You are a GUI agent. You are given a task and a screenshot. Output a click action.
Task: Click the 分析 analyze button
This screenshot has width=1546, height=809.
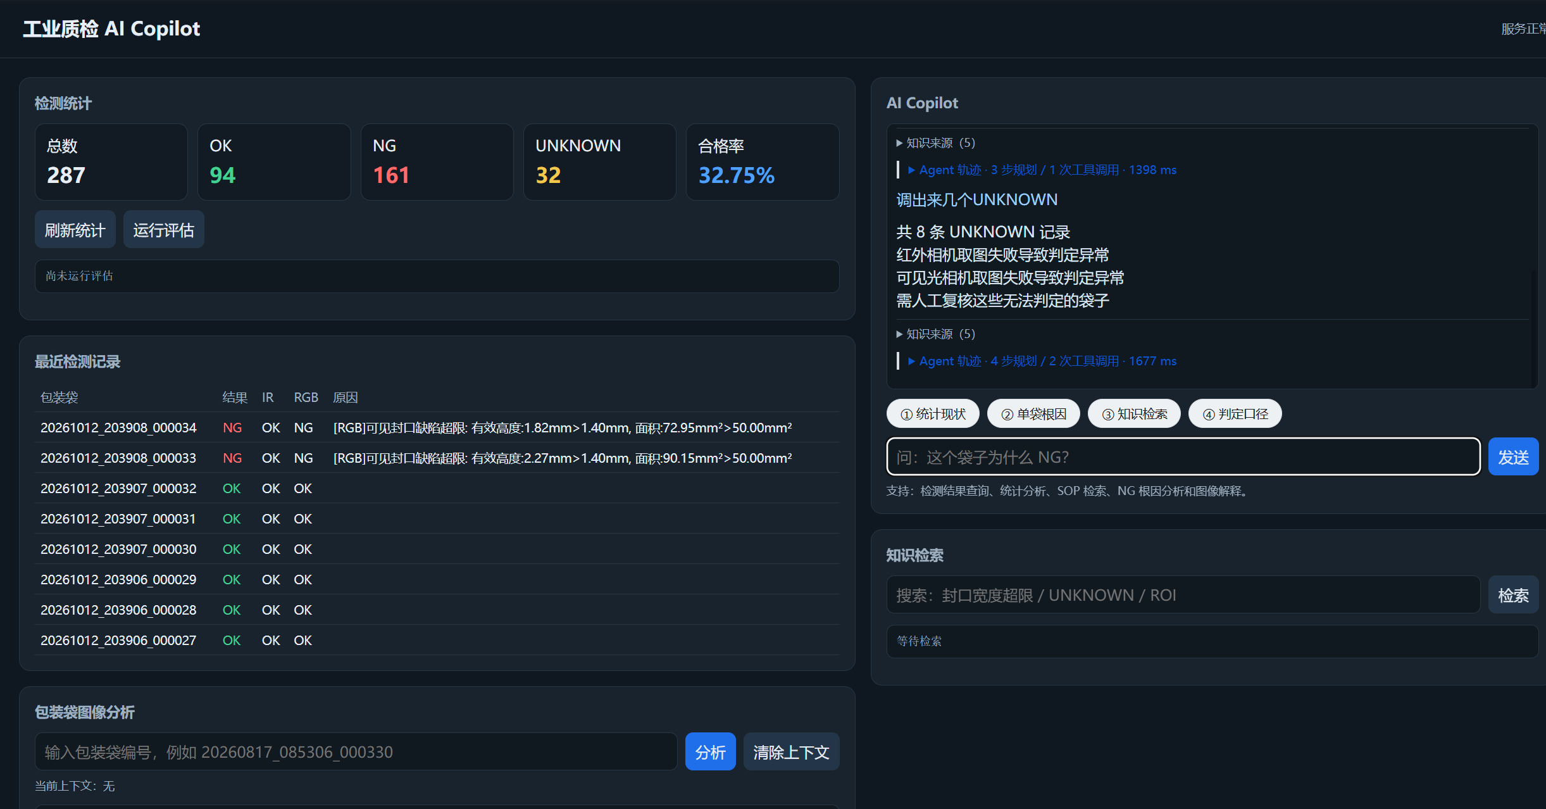pyautogui.click(x=710, y=751)
